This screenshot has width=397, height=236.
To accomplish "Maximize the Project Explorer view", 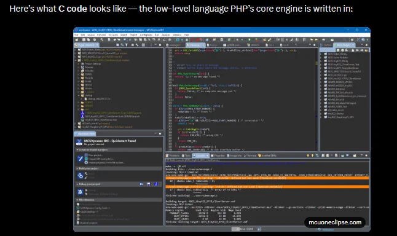I will coord(160,45).
